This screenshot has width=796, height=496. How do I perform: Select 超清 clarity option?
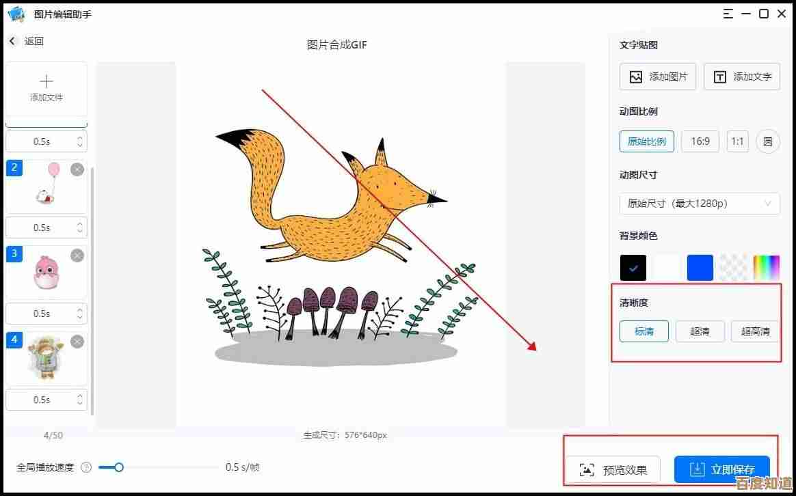(700, 331)
